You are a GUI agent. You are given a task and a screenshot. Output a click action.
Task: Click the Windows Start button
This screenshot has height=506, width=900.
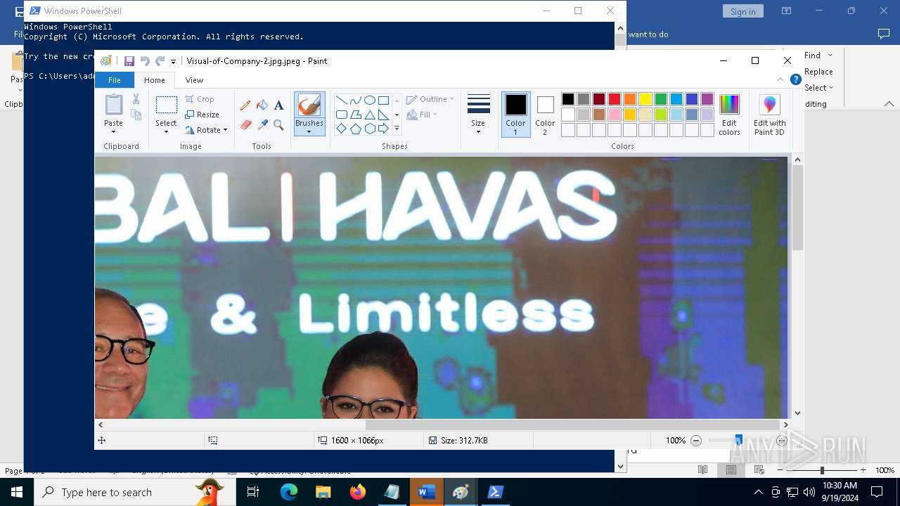pyautogui.click(x=17, y=492)
